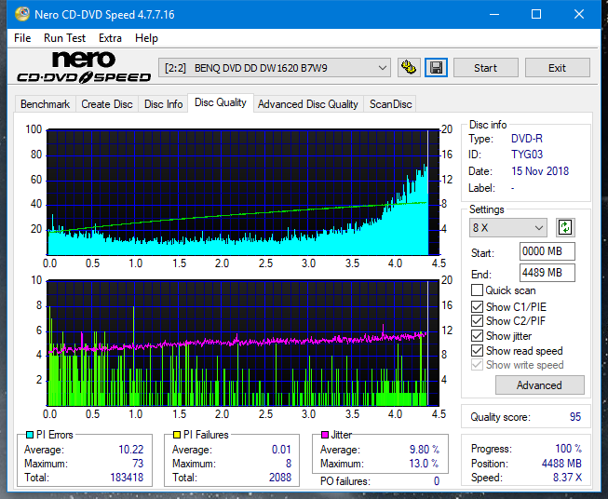Viewport: 608px width, 499px height.
Task: Click PI Errors total 183418
Action: [x=127, y=478]
